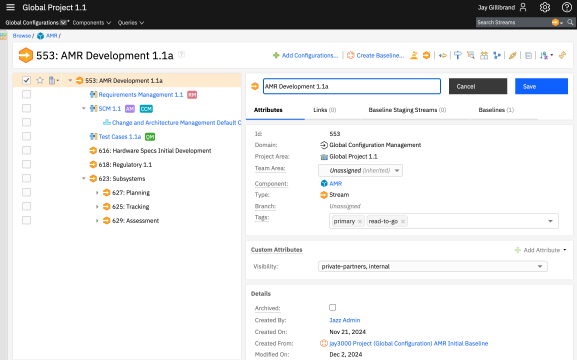577x360 pixels.
Task: Collapse the 623: Subsystems tree node
Action: click(x=83, y=178)
